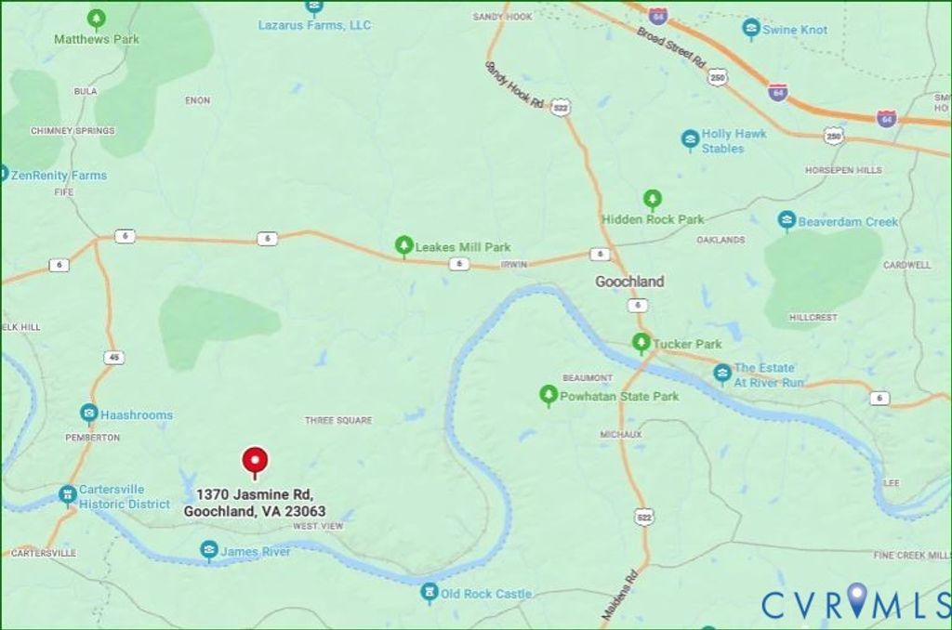Select the Matthews Park tree icon
The width and height of the screenshot is (952, 630).
(96, 20)
